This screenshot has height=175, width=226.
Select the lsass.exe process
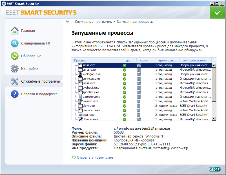[142, 83]
